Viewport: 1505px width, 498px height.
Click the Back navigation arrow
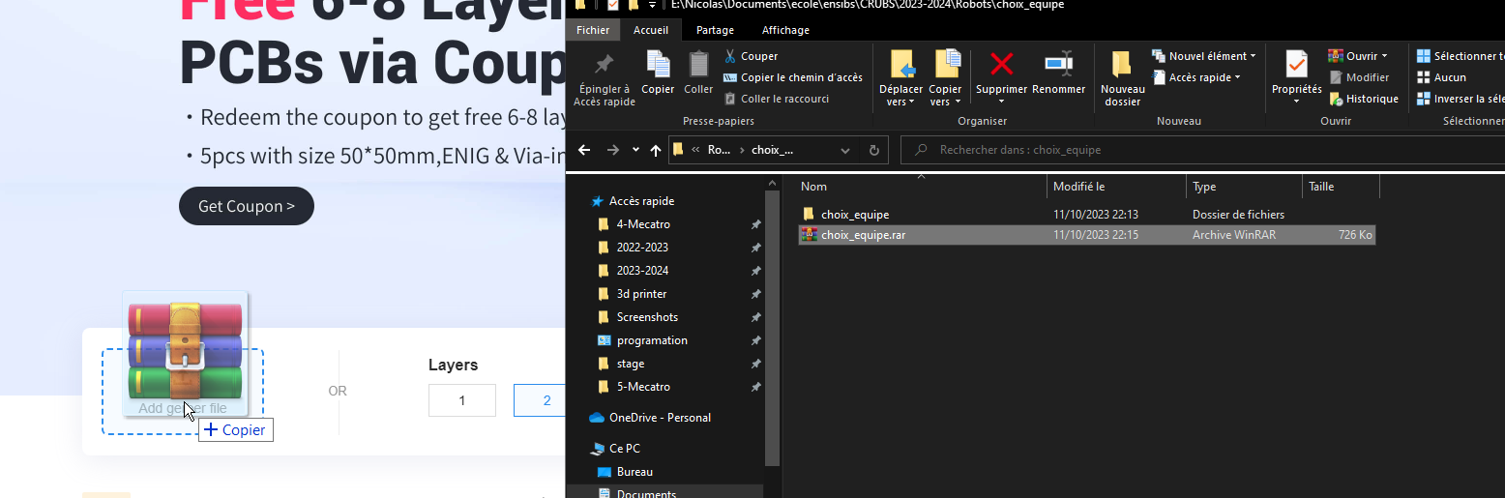click(x=584, y=150)
